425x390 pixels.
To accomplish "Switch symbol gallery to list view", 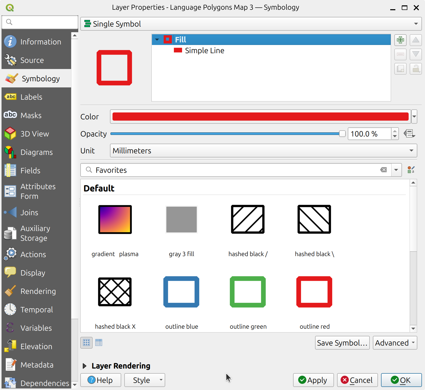I will coord(98,342).
